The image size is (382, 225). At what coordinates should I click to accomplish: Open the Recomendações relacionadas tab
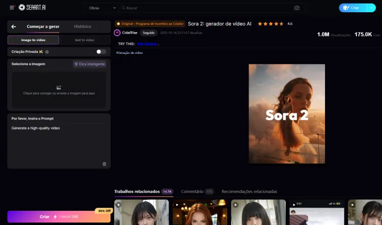[249, 191]
